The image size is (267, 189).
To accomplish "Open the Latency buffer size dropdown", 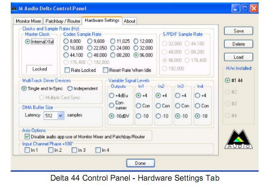I will pyautogui.click(x=49, y=114).
